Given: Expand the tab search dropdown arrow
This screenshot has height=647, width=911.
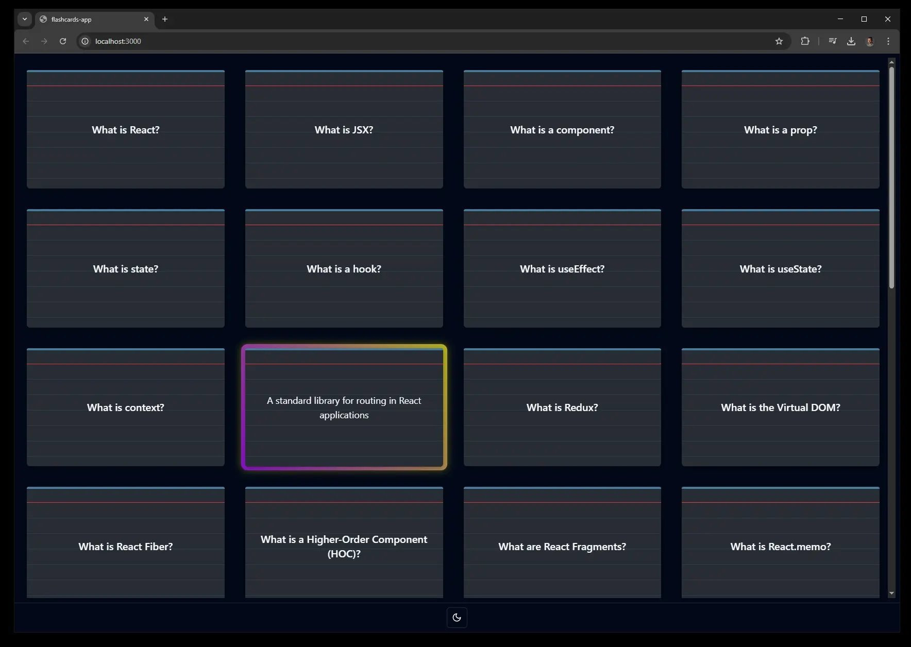Looking at the screenshot, I should (24, 19).
